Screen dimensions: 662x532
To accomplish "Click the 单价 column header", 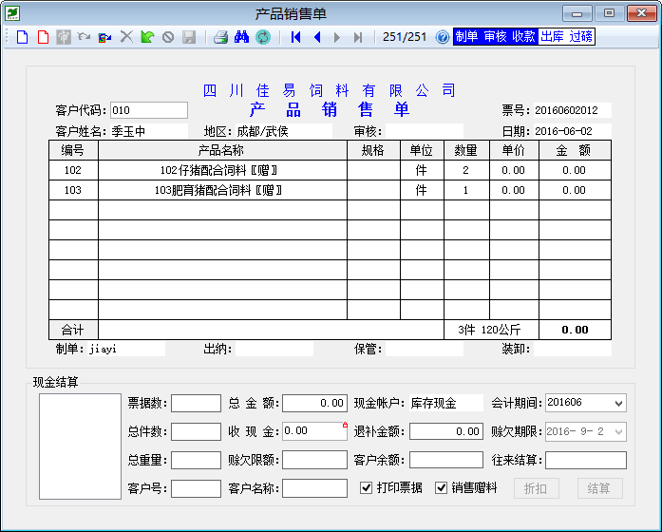I will (514, 150).
